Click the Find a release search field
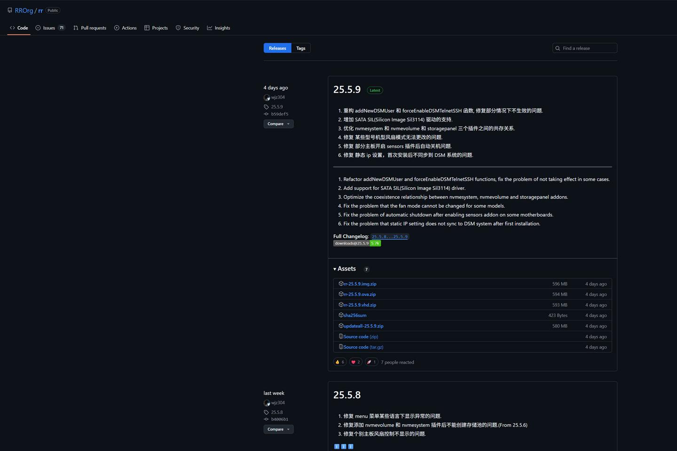Screen dimensions: 677x451 [x=584, y=48]
